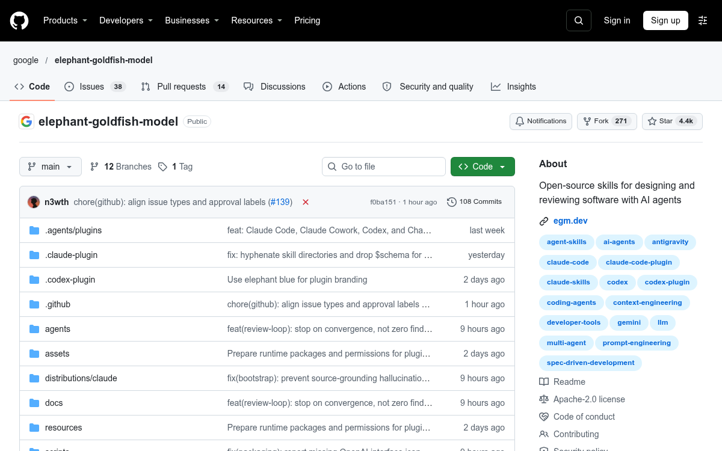Click the GitHub logo icon
This screenshot has width=722, height=451.
(19, 20)
